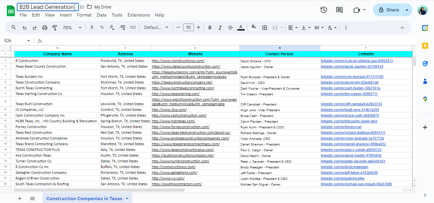The width and height of the screenshot is (434, 203).
Task: Format as currency with dollar icon
Action: point(92,27)
